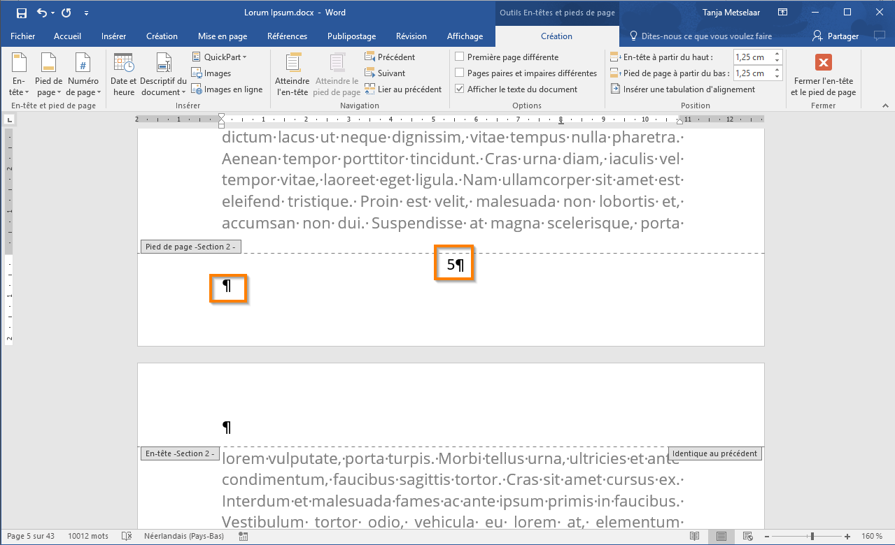This screenshot has height=545, width=895.
Task: Open the Révision tab
Action: coord(411,36)
